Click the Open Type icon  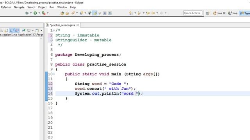(62, 13)
